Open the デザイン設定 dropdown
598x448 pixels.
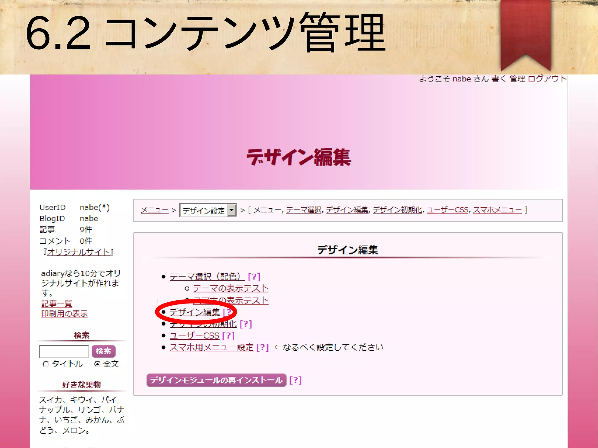[x=208, y=210]
